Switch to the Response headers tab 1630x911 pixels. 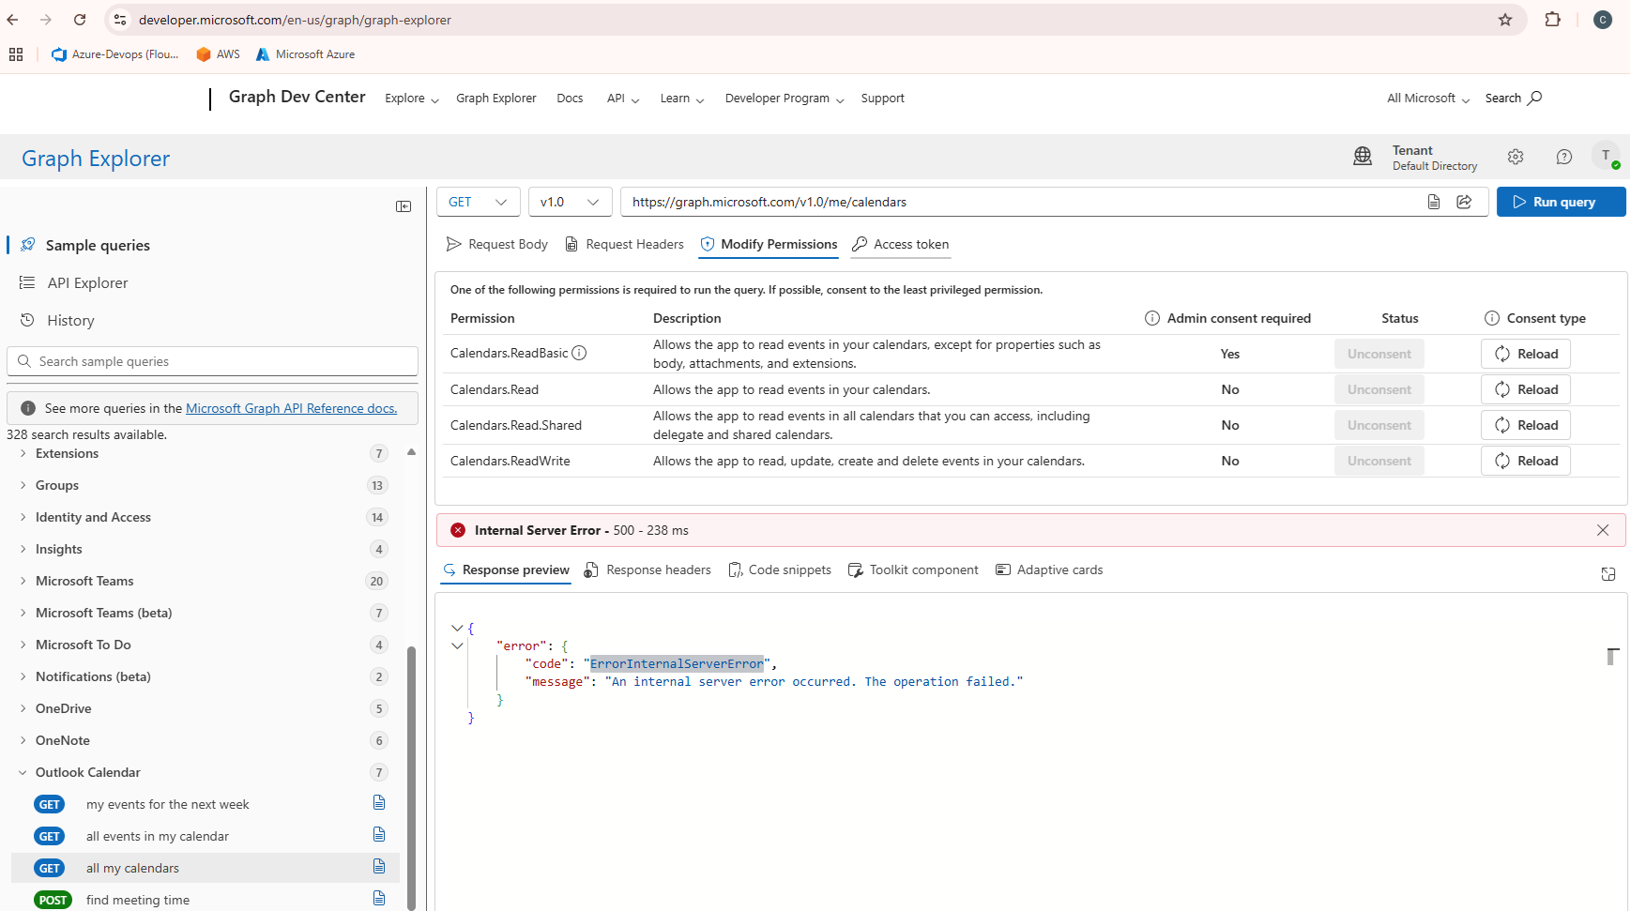pyautogui.click(x=647, y=569)
